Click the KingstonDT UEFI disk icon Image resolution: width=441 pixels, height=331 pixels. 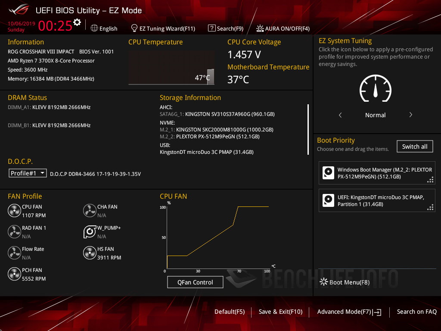(x=328, y=200)
